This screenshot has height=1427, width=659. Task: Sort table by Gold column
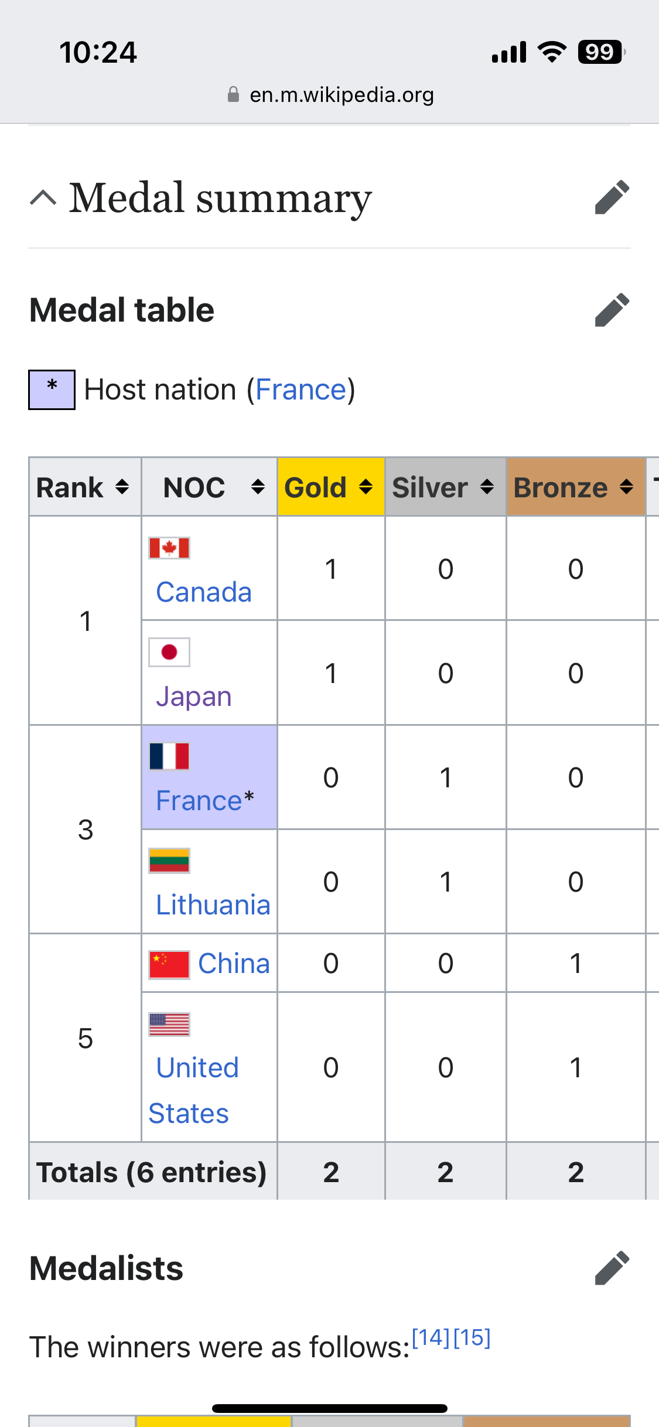(366, 487)
